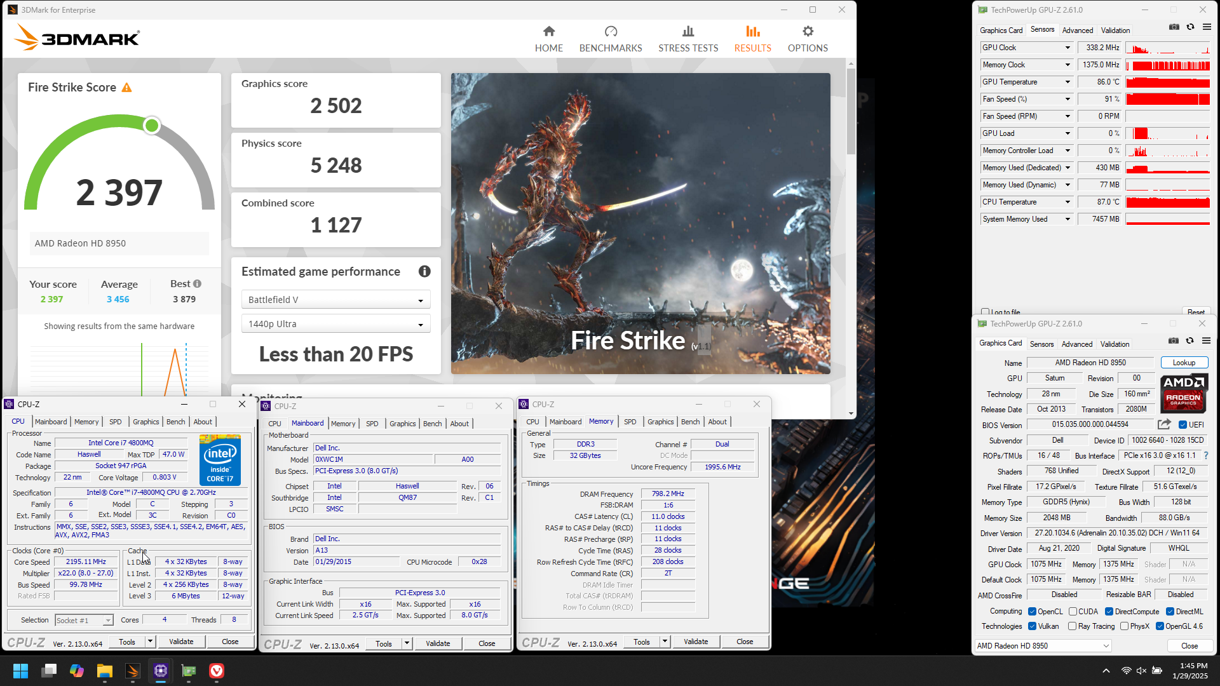Switch to GPU-Z taskbar icon

coord(189,671)
